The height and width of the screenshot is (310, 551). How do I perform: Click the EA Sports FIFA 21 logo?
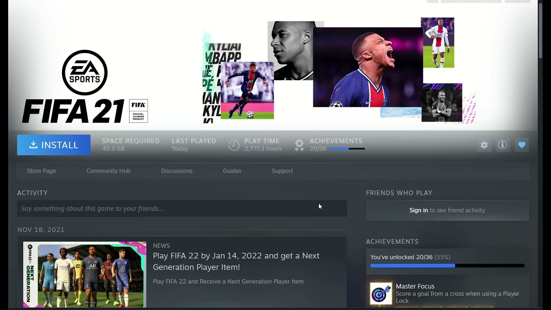pos(85,87)
